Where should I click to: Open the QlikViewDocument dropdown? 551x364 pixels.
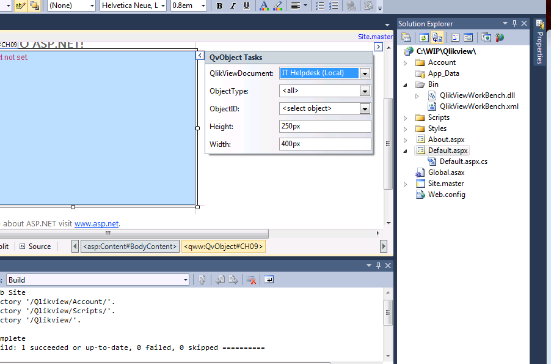click(365, 73)
